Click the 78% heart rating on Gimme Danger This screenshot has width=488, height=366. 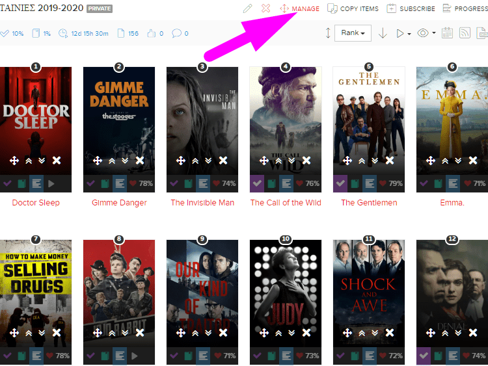141,183
